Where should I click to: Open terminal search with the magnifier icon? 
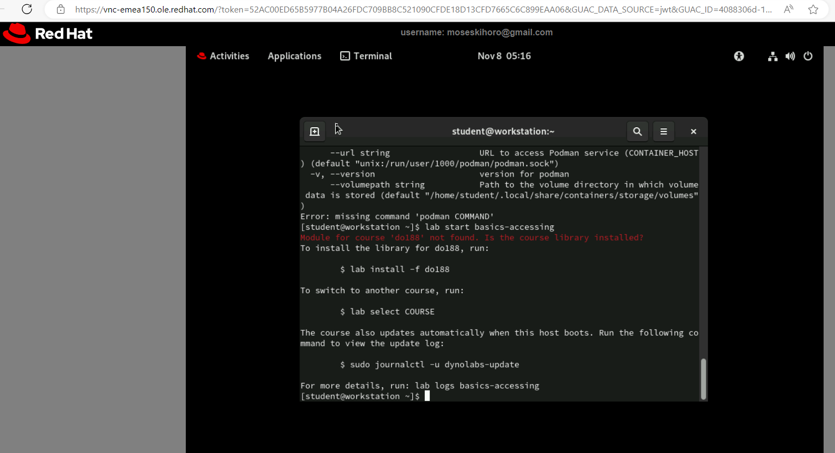(637, 131)
